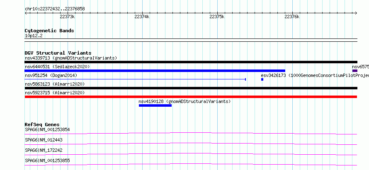The height and width of the screenshot is (170, 369).
Task: Click the magenta SPAG6|NM_172242 gene line
Action: tap(191, 154)
